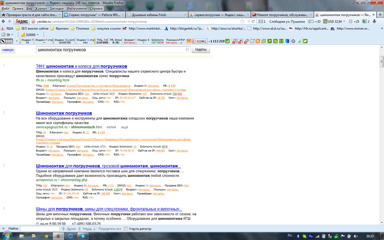This screenshot has height=240, width=384.
Task: Switch to the Душевые кабины Fresh tab
Action: (x=157, y=15)
